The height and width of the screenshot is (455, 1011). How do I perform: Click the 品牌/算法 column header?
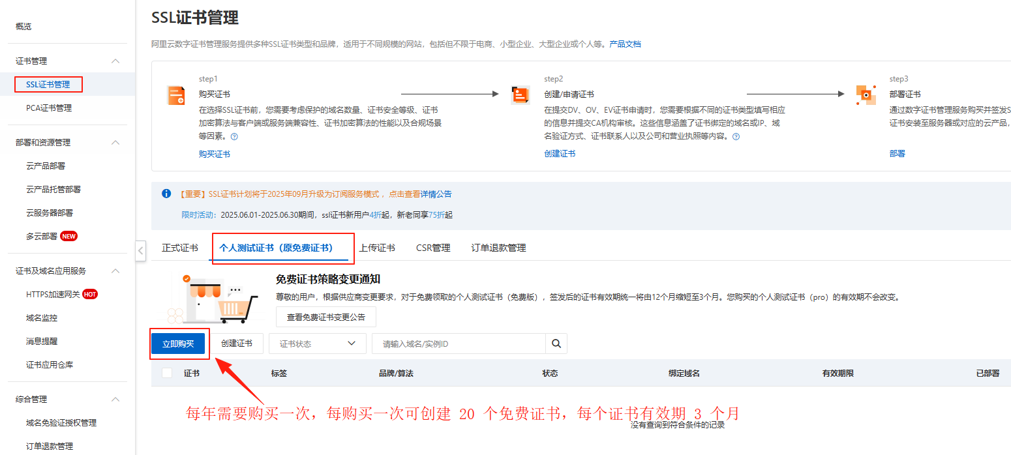coord(396,374)
